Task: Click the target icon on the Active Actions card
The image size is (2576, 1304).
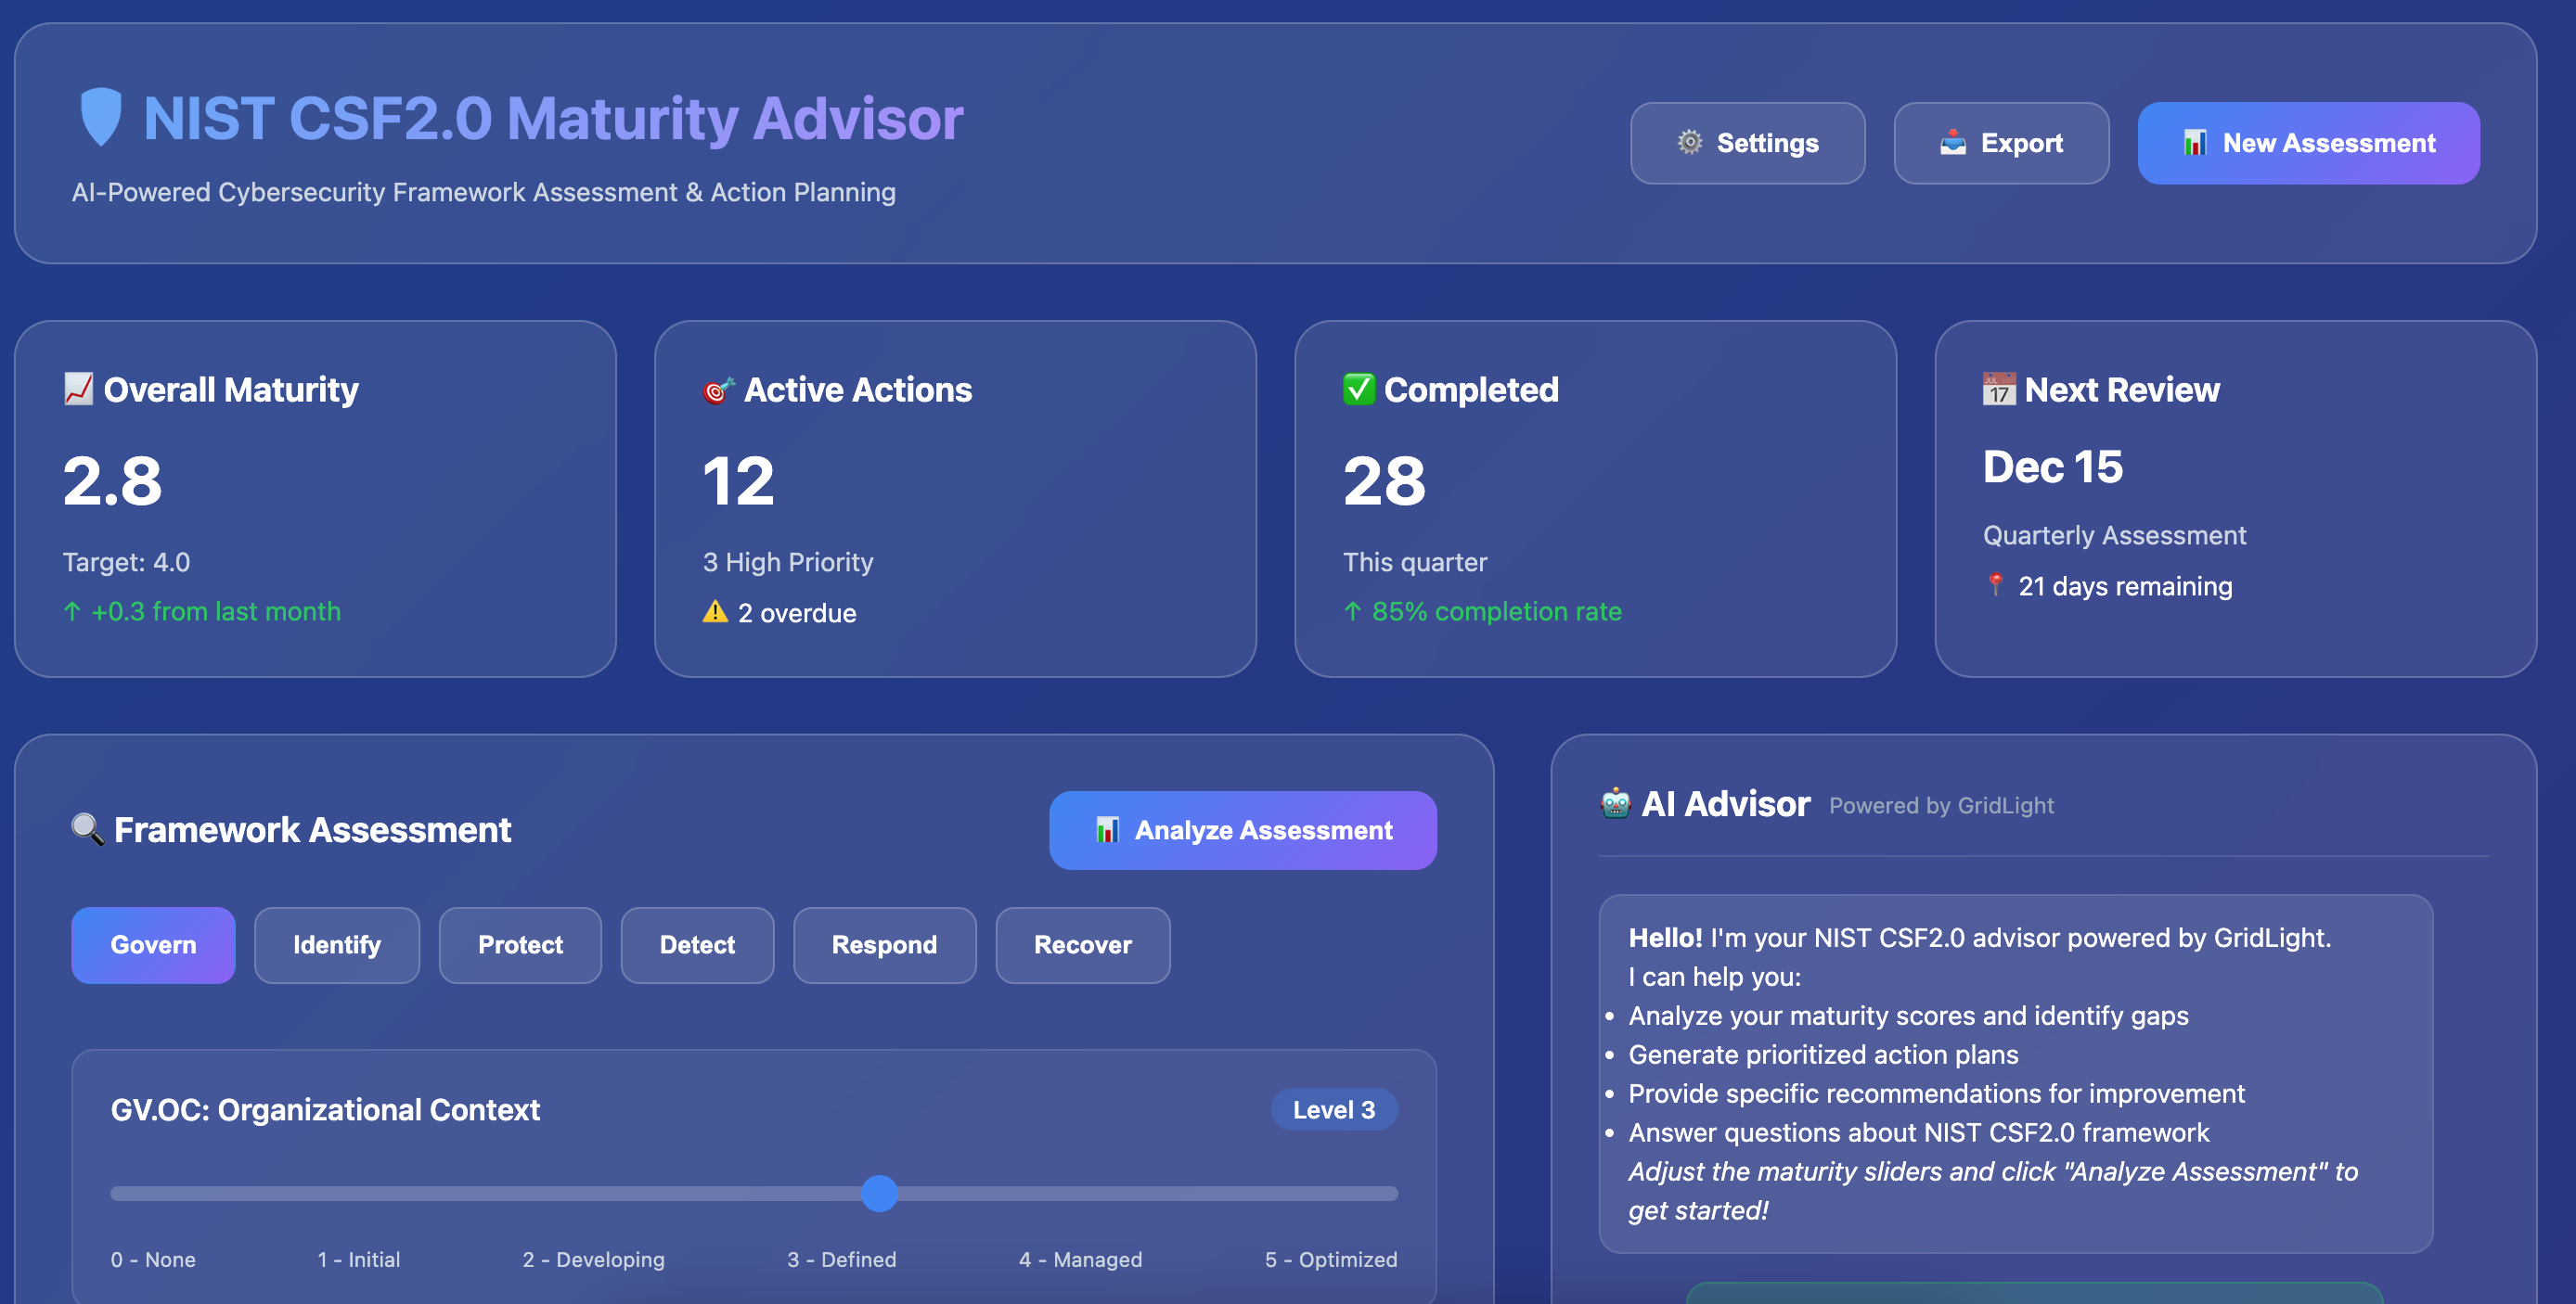Action: [718, 389]
